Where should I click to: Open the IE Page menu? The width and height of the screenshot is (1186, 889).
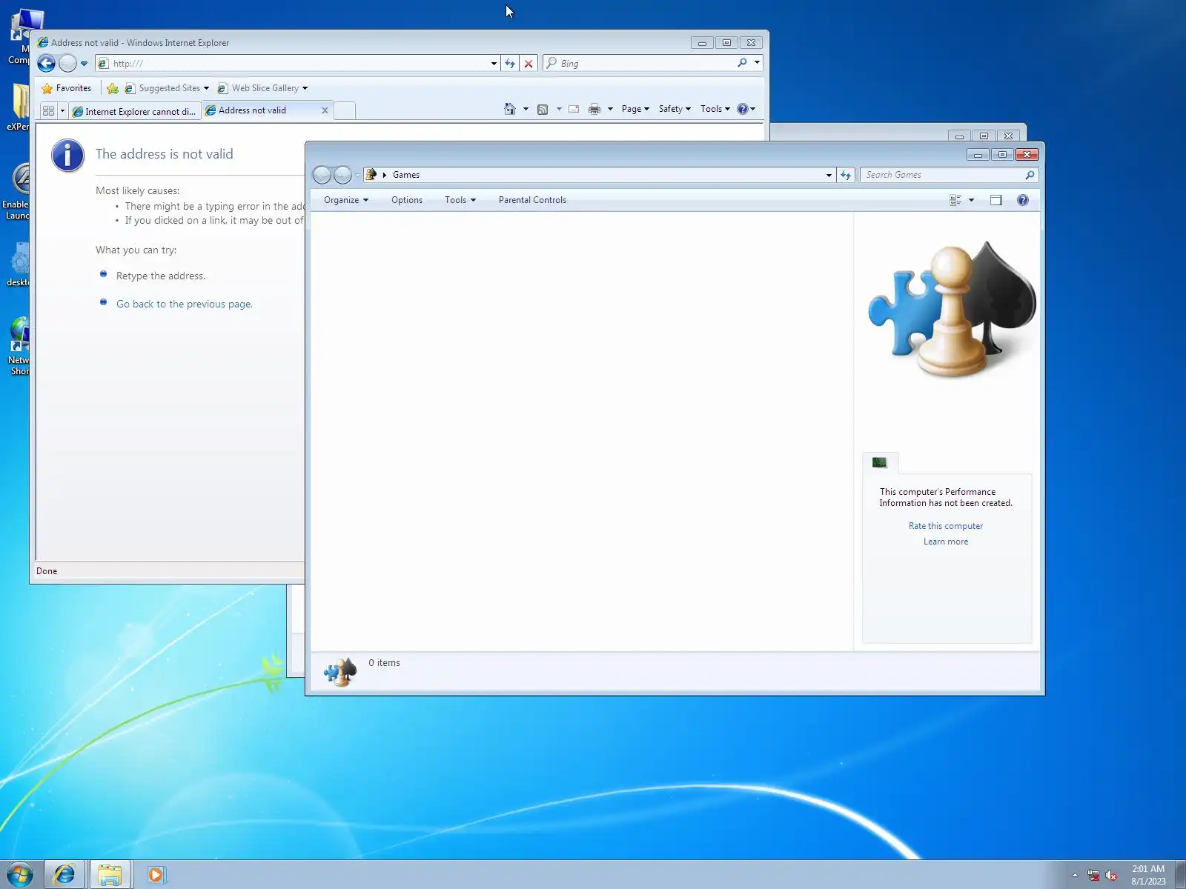[x=635, y=109]
